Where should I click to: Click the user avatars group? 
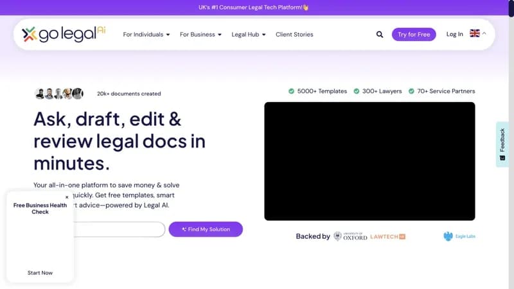[59, 94]
